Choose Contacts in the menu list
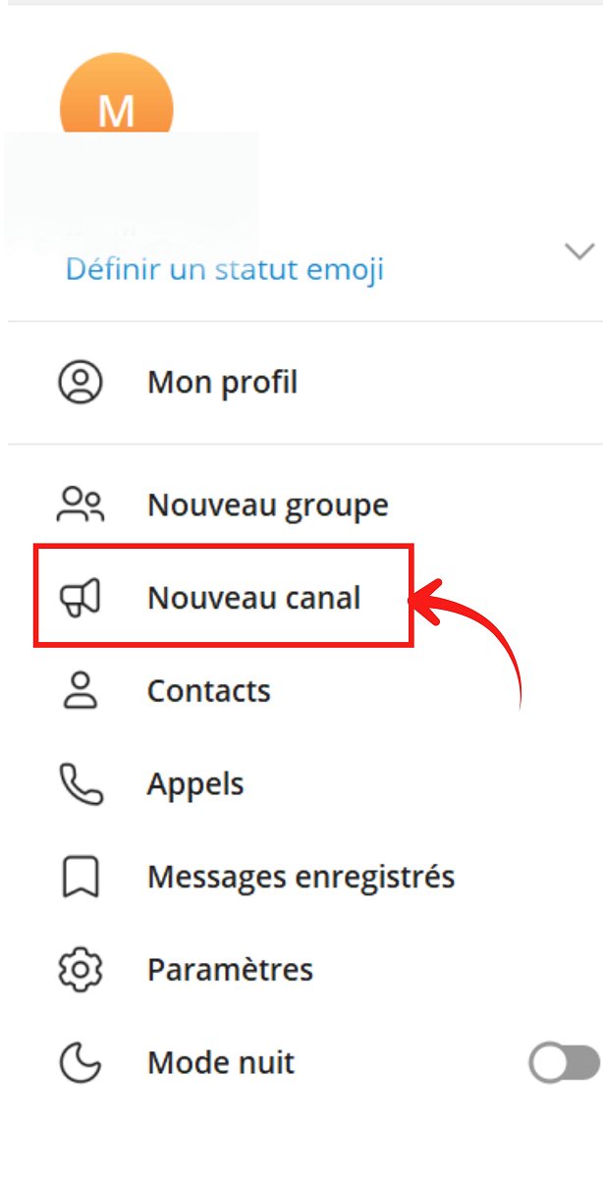603x1177 pixels. (208, 690)
